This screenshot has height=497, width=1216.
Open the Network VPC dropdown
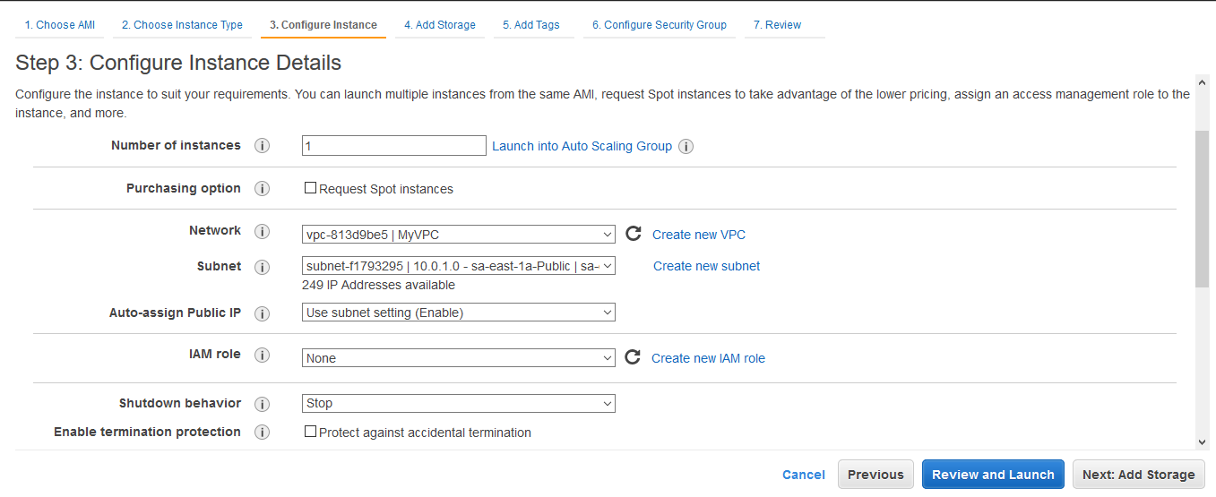click(459, 235)
